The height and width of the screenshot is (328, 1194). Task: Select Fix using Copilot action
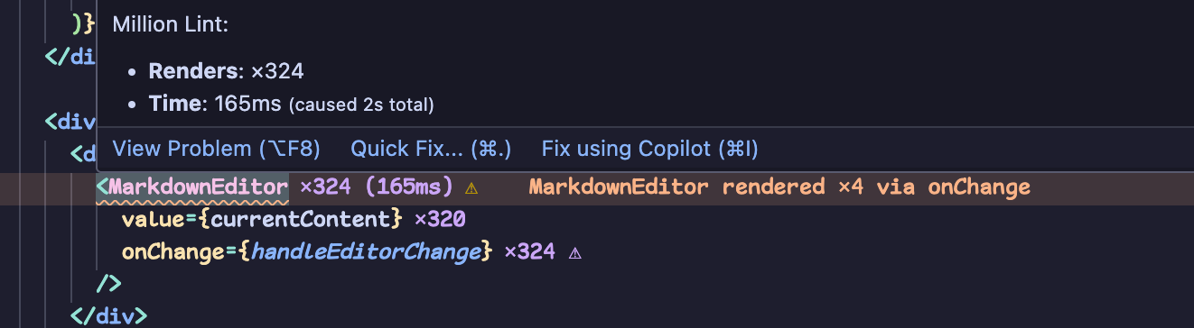[649, 149]
